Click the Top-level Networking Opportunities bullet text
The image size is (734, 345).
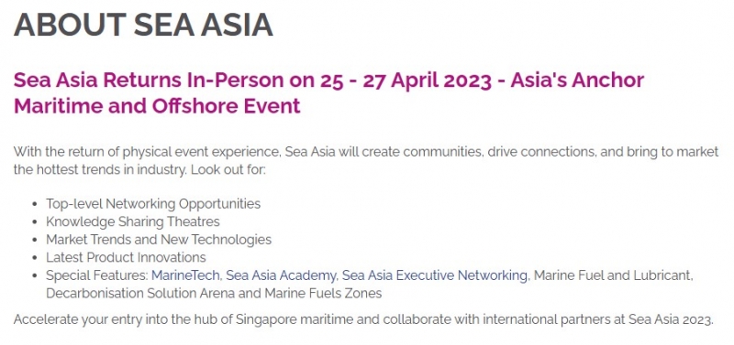(x=153, y=204)
